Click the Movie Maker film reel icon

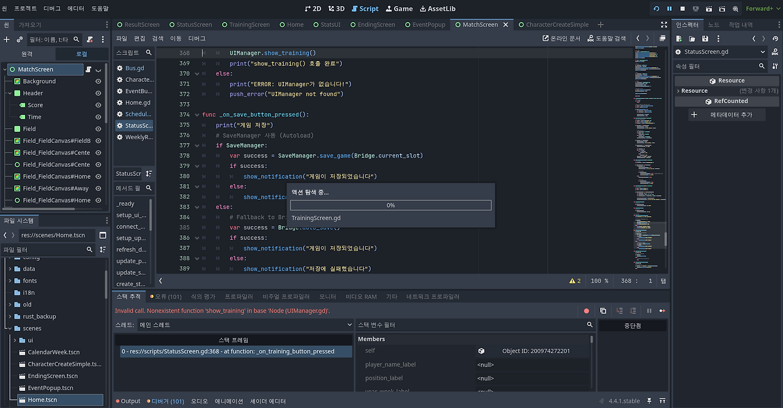(735, 9)
